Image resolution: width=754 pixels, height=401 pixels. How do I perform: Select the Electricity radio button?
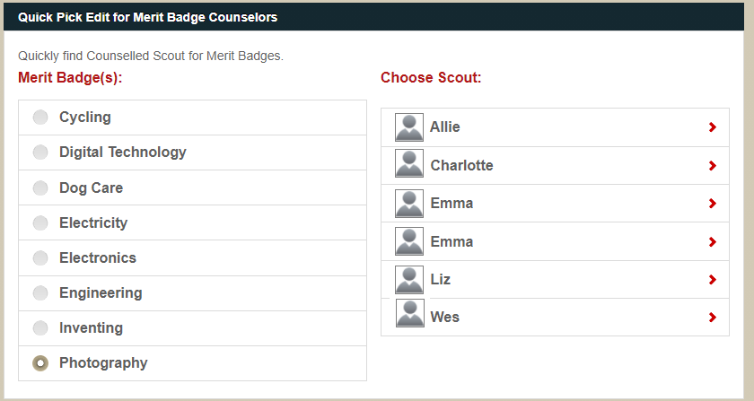40,223
